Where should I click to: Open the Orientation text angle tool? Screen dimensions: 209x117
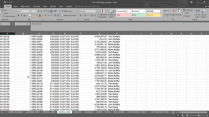pos(55,11)
